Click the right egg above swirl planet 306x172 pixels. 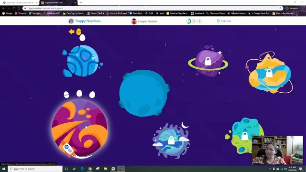92,95
